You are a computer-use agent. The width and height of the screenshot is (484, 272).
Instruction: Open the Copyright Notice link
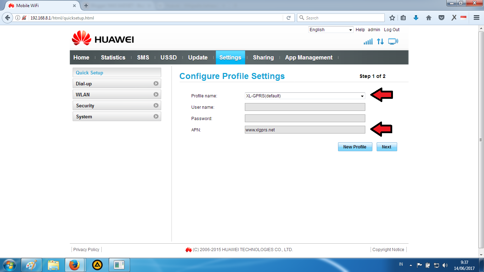(x=388, y=250)
